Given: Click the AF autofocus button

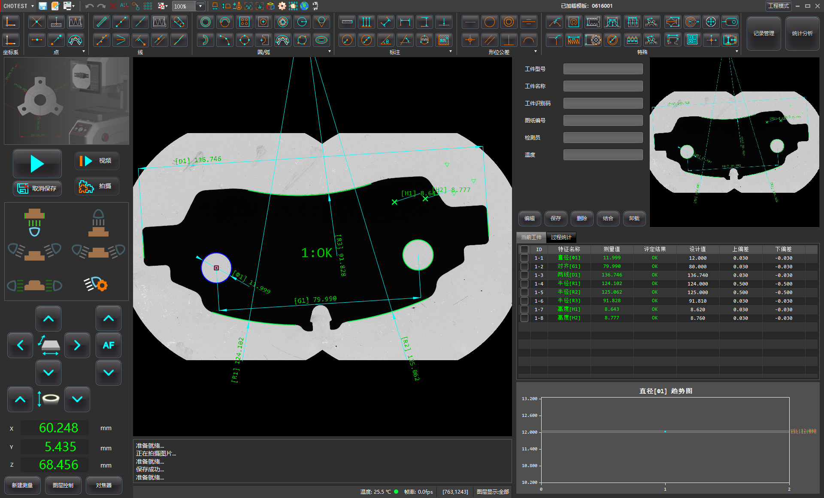Looking at the screenshot, I should [108, 345].
